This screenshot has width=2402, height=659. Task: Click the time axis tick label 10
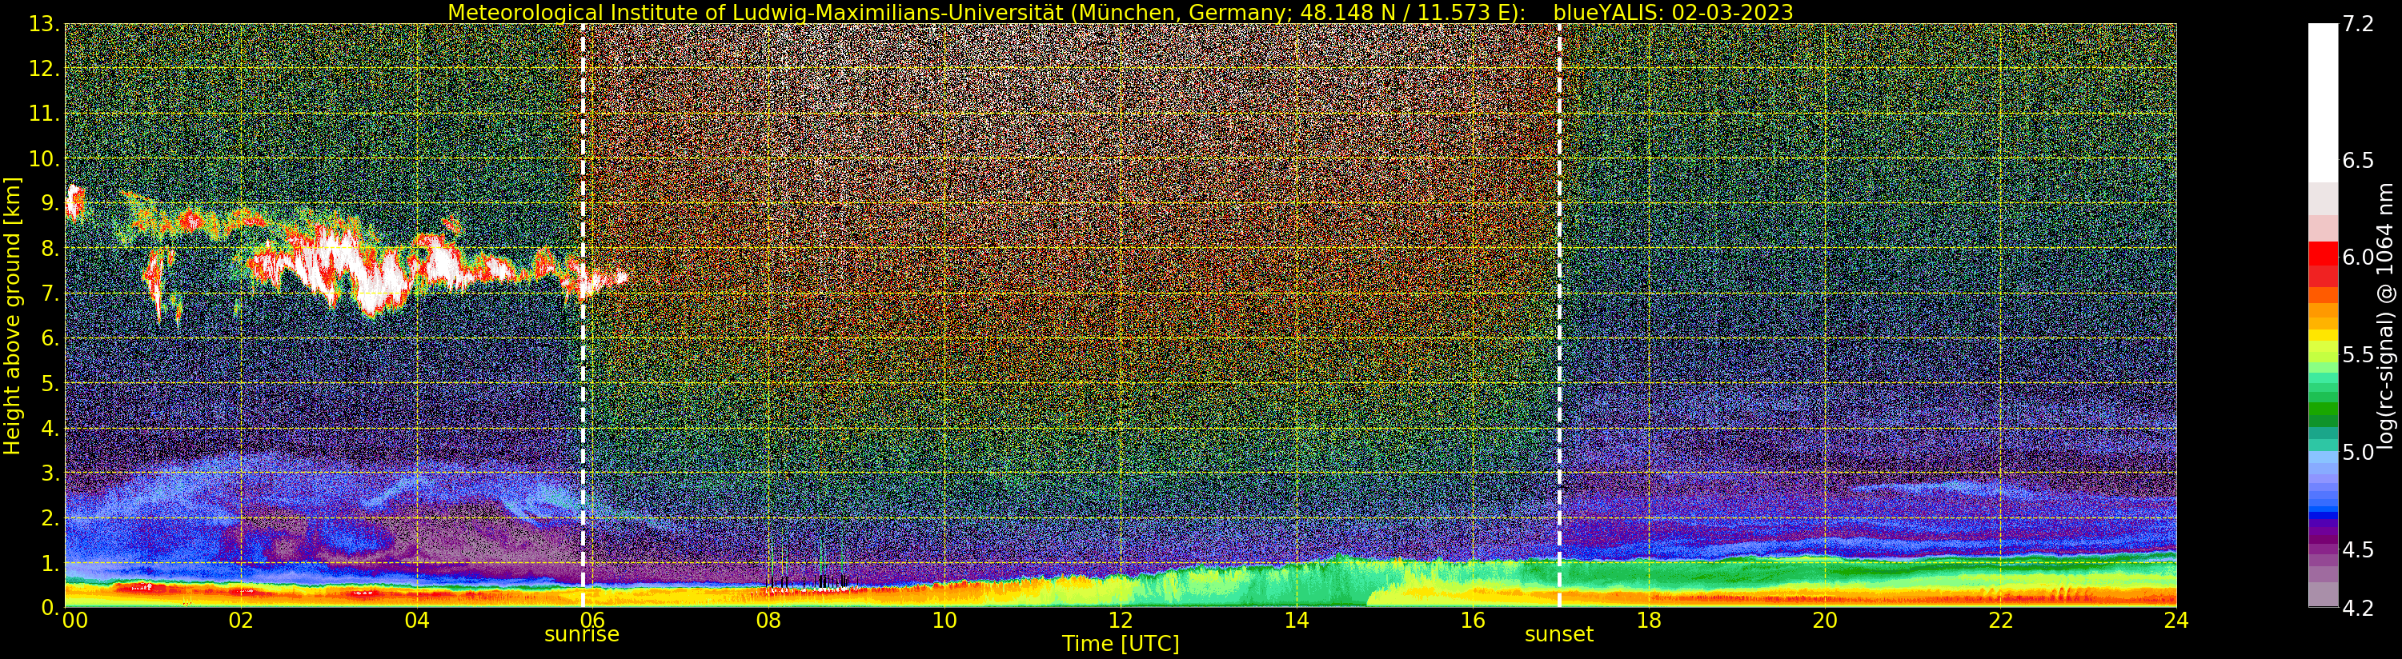(x=944, y=621)
